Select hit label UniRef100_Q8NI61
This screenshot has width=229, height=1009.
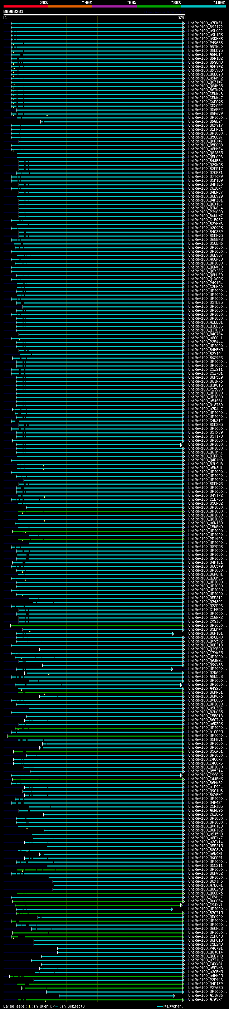pos(205,634)
